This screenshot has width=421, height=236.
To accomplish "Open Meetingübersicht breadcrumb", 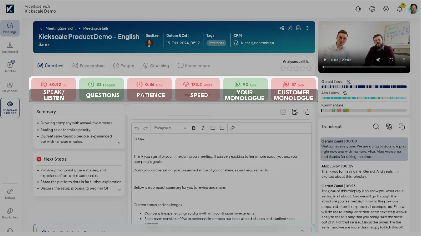I will tap(61, 28).
